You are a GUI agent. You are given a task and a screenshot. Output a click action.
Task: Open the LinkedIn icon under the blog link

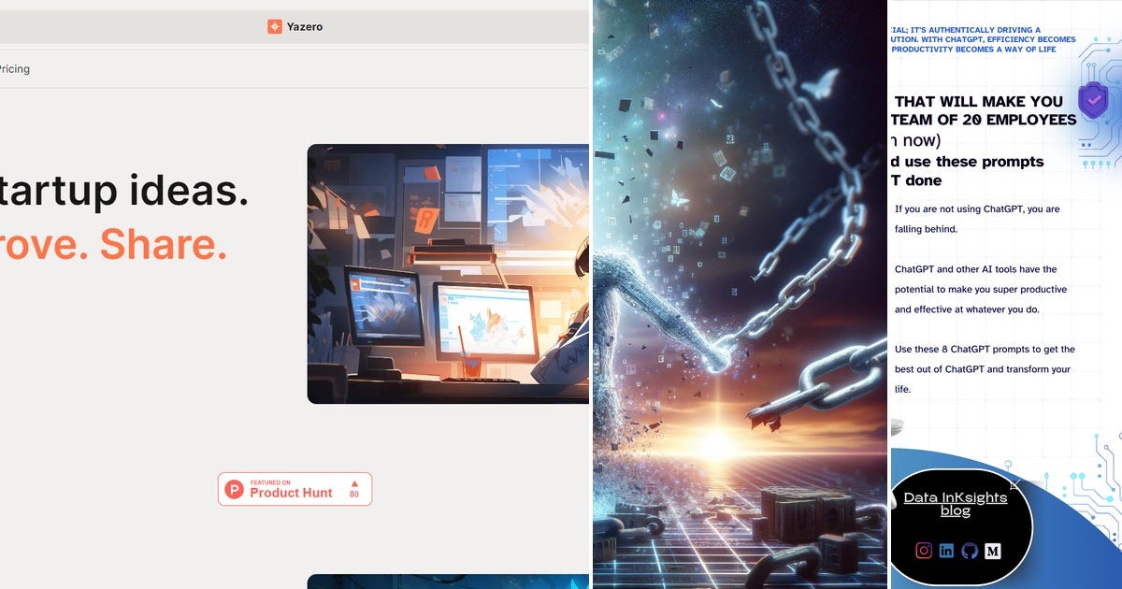(x=946, y=551)
